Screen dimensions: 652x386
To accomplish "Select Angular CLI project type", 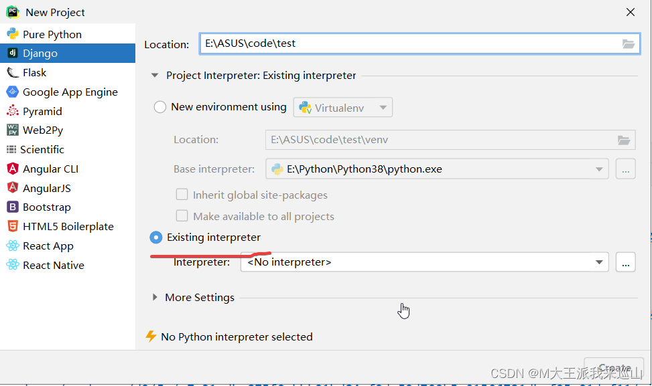I will (68, 169).
